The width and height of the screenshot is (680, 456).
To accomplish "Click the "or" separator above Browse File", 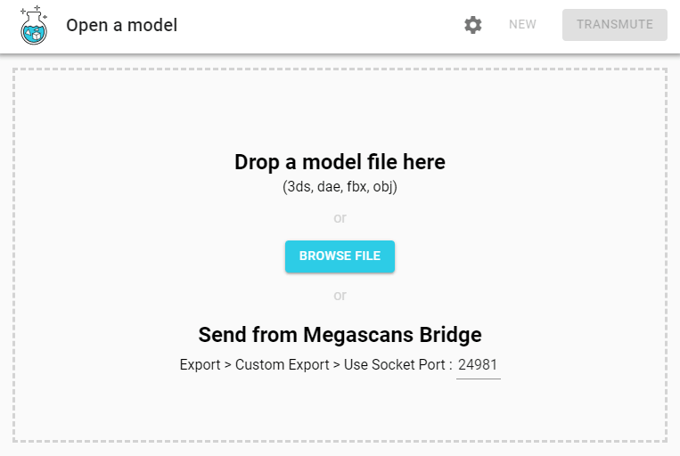I will pos(340,218).
